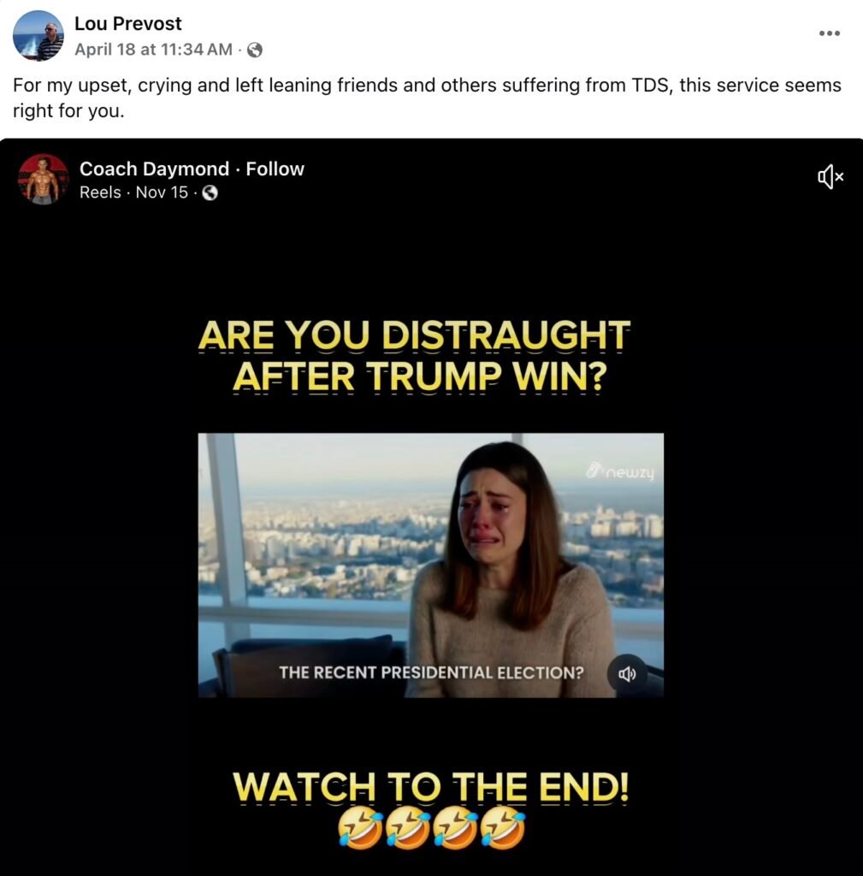
Task: Show public globe icon beside Nov 15
Action: click(x=210, y=192)
